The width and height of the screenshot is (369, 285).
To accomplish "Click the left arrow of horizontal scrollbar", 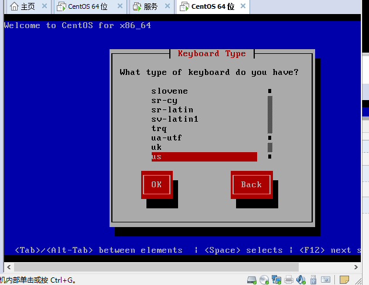I will tap(9, 267).
